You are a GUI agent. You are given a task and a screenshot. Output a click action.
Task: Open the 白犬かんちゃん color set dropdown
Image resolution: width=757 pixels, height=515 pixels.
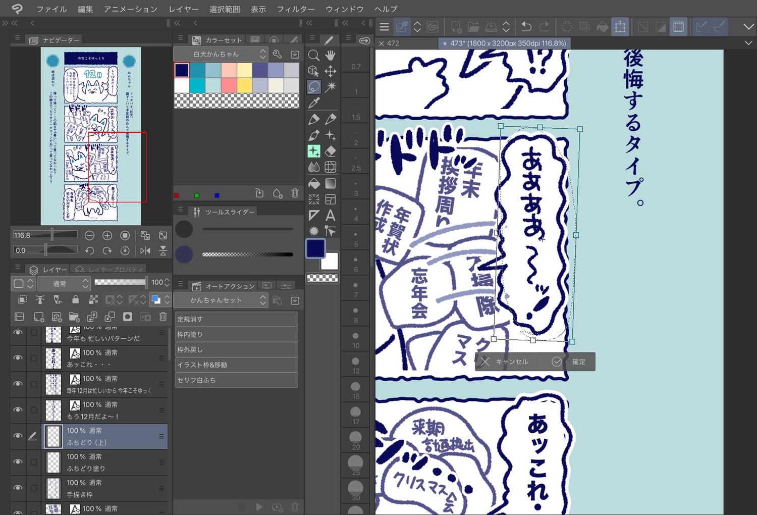pos(221,54)
